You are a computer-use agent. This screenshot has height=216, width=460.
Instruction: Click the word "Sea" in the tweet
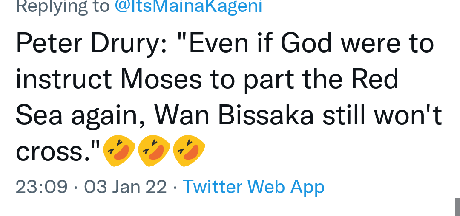point(39,115)
